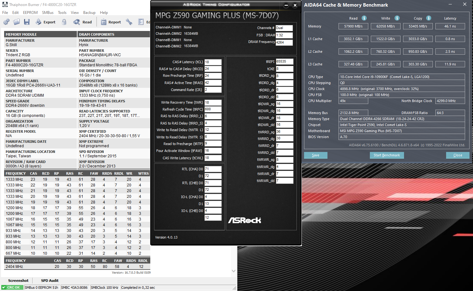Minimize the AIDA64 Cache & Memory Benchmark window
The width and height of the screenshot is (473, 291).
click(451, 4)
